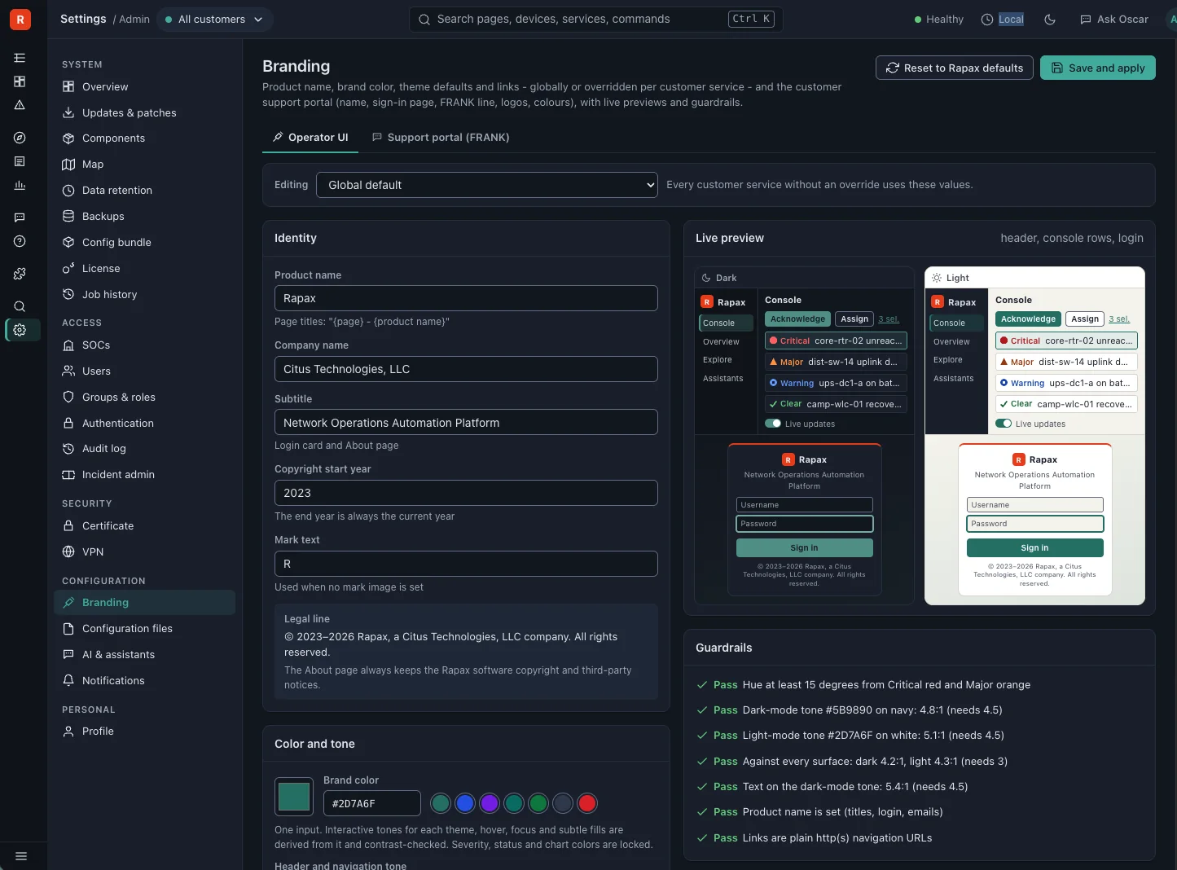Click Save and apply button
The width and height of the screenshot is (1177, 870).
pyautogui.click(x=1098, y=68)
